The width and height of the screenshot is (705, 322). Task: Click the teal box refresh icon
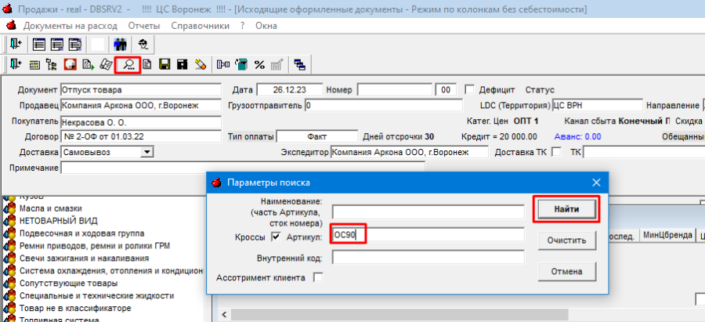pos(242,65)
